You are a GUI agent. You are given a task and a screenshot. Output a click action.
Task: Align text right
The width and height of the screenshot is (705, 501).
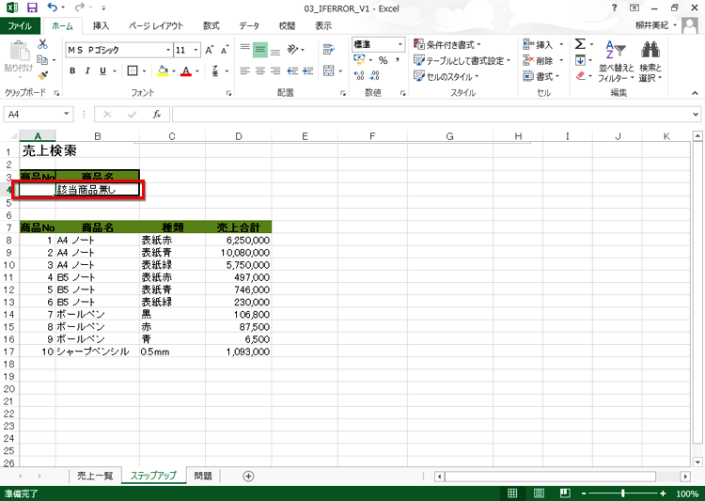point(275,71)
